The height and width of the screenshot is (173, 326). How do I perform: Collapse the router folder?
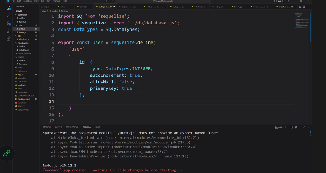[x=21, y=57]
